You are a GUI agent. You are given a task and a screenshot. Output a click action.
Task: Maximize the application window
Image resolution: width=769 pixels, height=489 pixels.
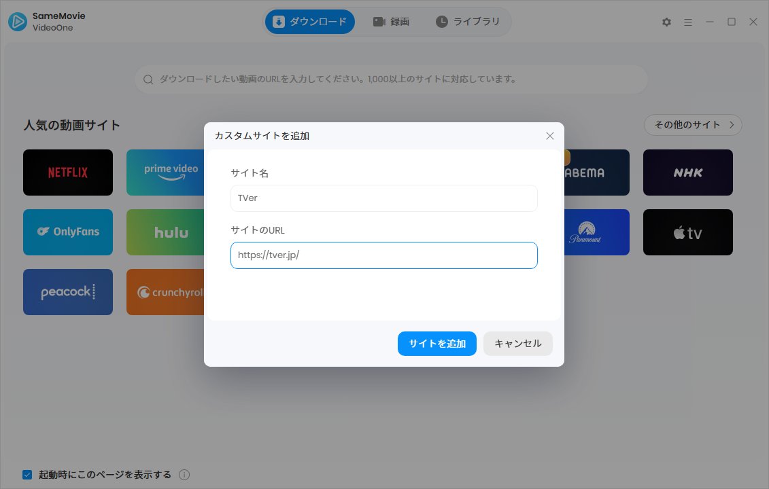731,22
